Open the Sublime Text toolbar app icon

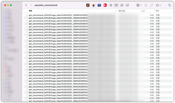click(x=88, y=5)
